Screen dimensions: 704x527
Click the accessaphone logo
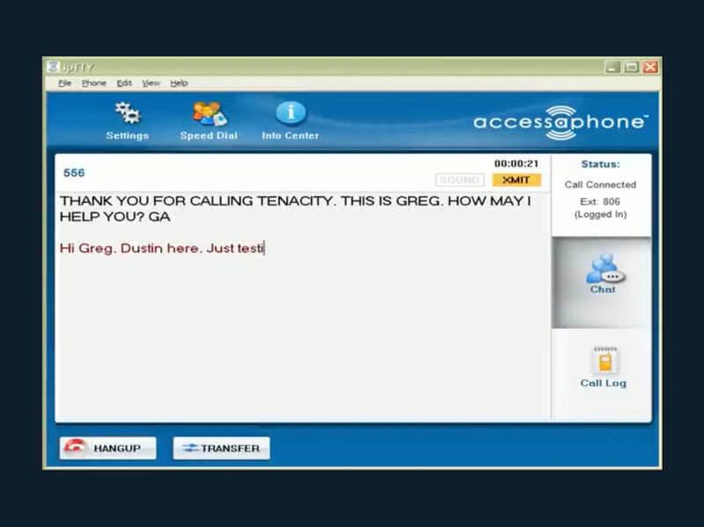(x=561, y=122)
